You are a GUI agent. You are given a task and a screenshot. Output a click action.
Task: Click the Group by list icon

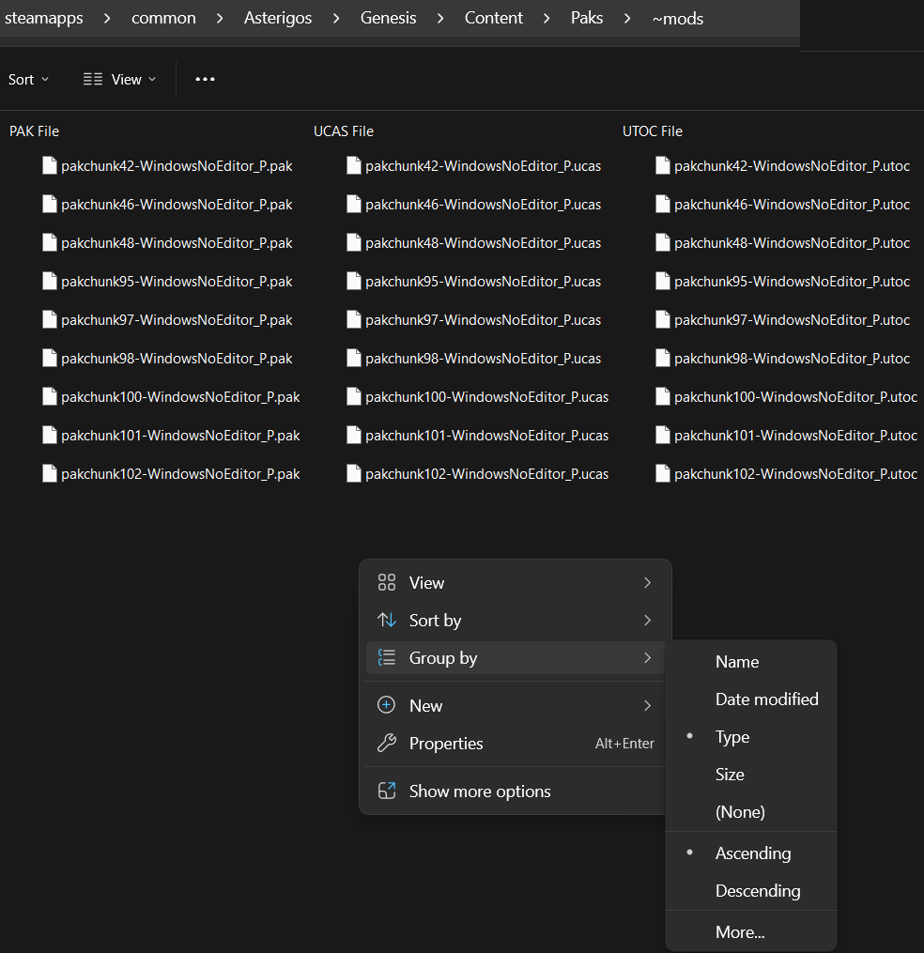(x=387, y=657)
